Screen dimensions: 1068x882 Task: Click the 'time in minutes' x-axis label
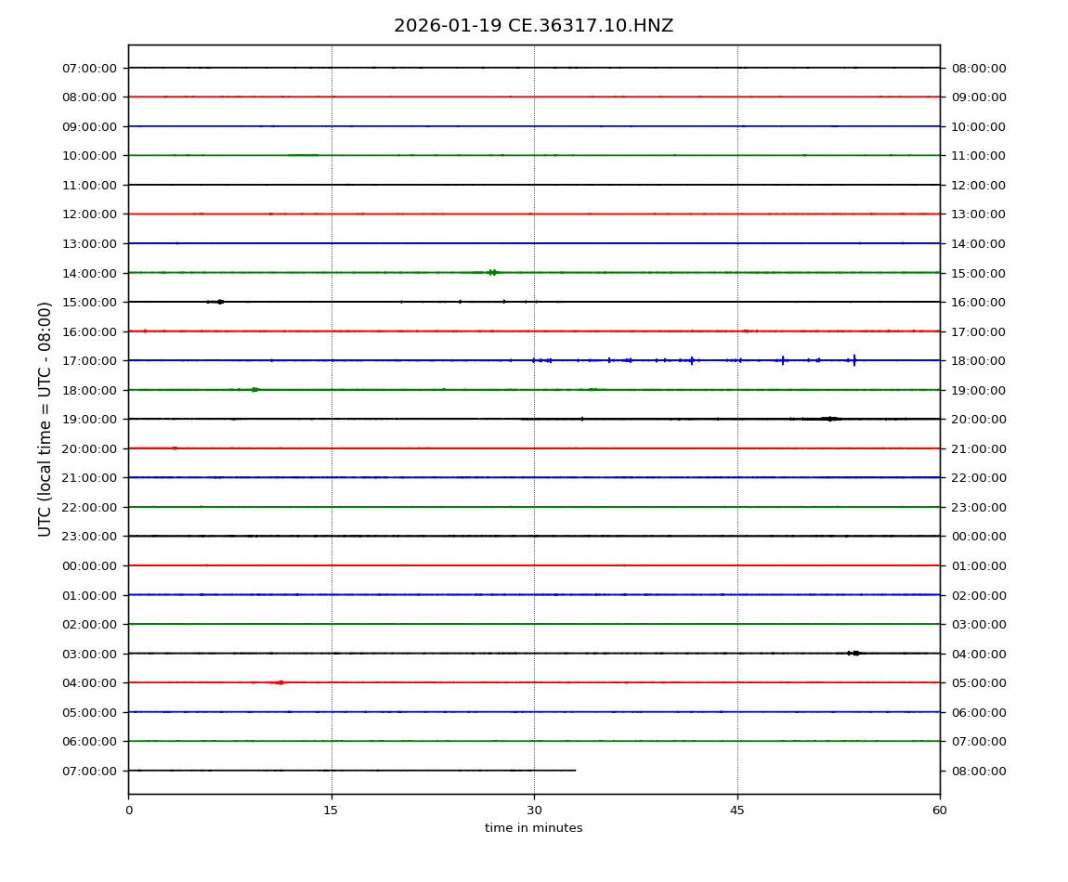click(533, 828)
